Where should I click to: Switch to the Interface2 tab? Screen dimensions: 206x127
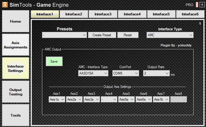[74, 14]
